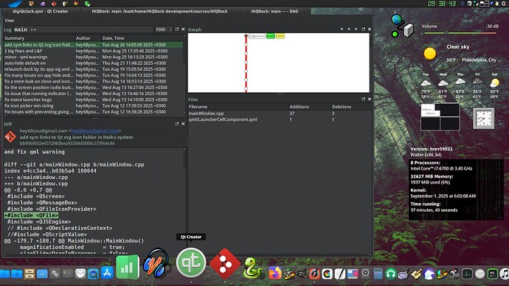
Task: Switch to the digiQclock.qml - Qt Creator tab
Action: [x=41, y=11]
